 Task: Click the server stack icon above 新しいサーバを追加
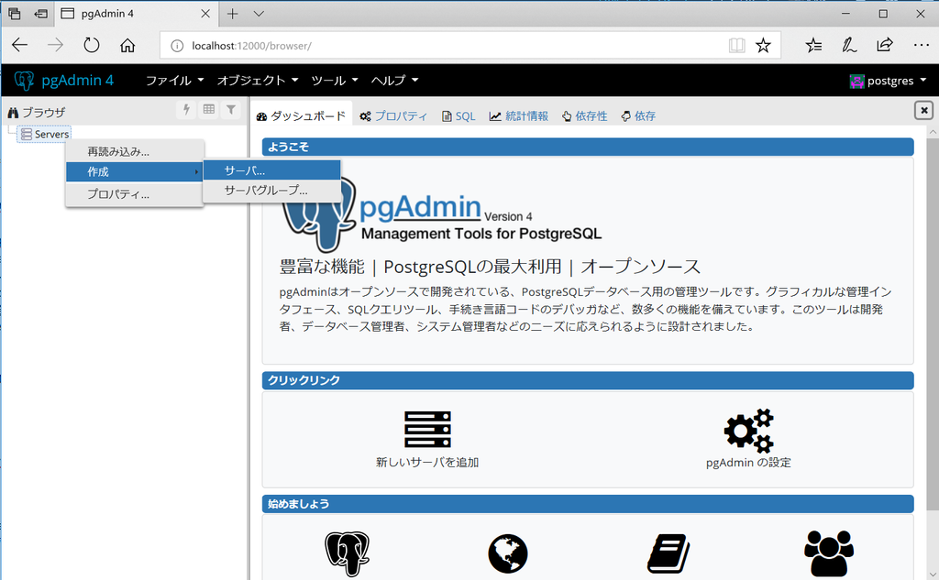[428, 427]
